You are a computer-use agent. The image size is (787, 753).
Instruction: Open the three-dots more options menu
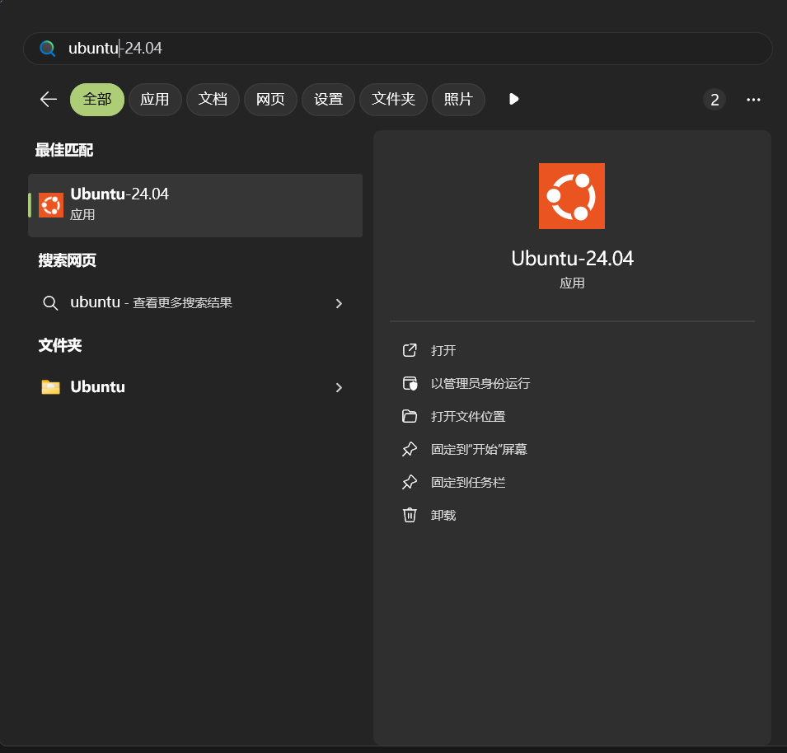pyautogui.click(x=753, y=100)
